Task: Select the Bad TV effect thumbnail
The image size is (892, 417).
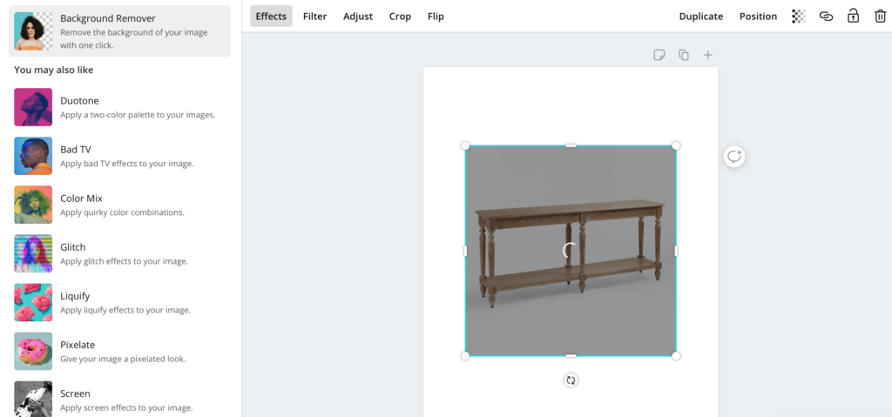Action: click(x=33, y=156)
